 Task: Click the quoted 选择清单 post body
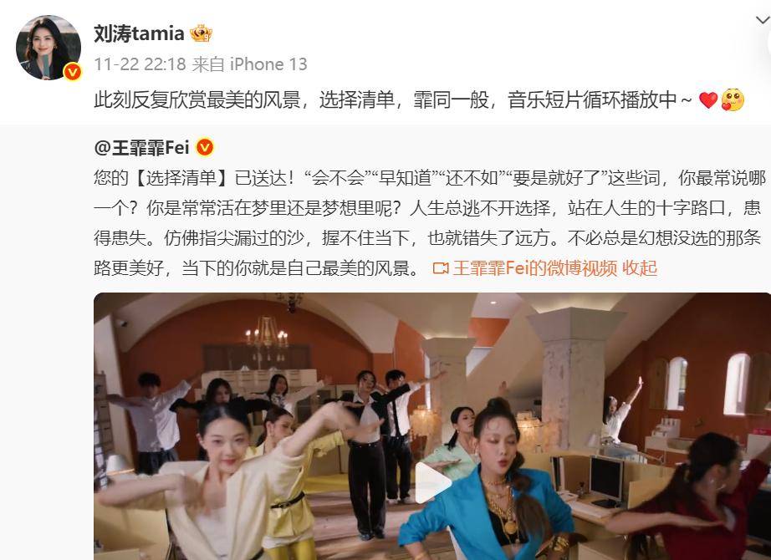click(429, 222)
